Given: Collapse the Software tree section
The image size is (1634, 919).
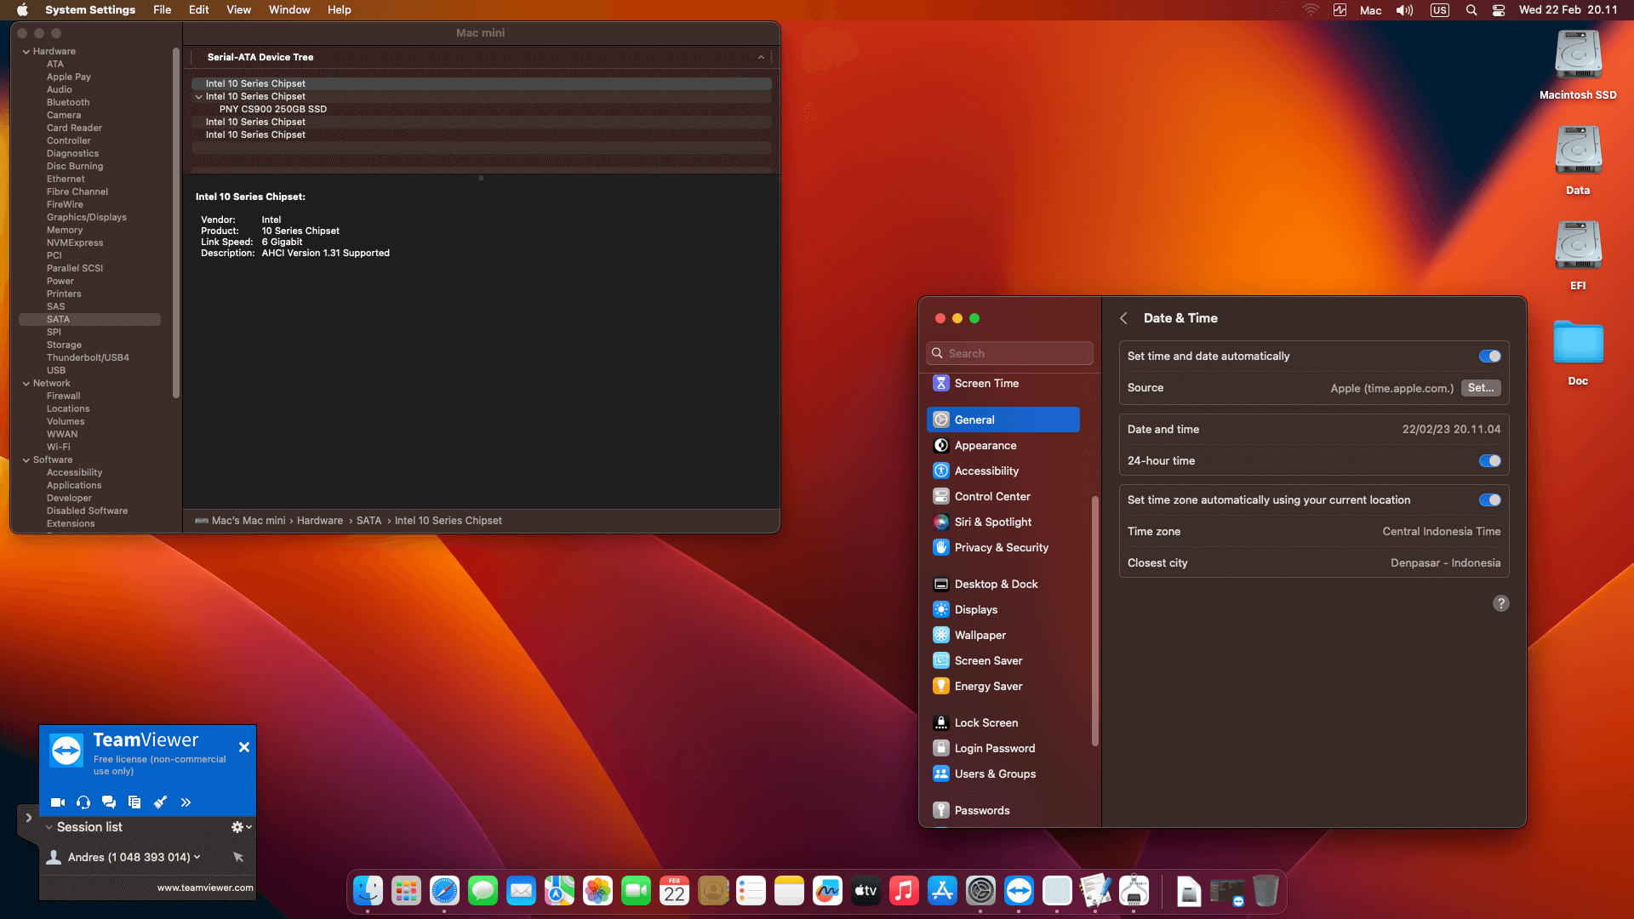Looking at the screenshot, I should (x=26, y=460).
